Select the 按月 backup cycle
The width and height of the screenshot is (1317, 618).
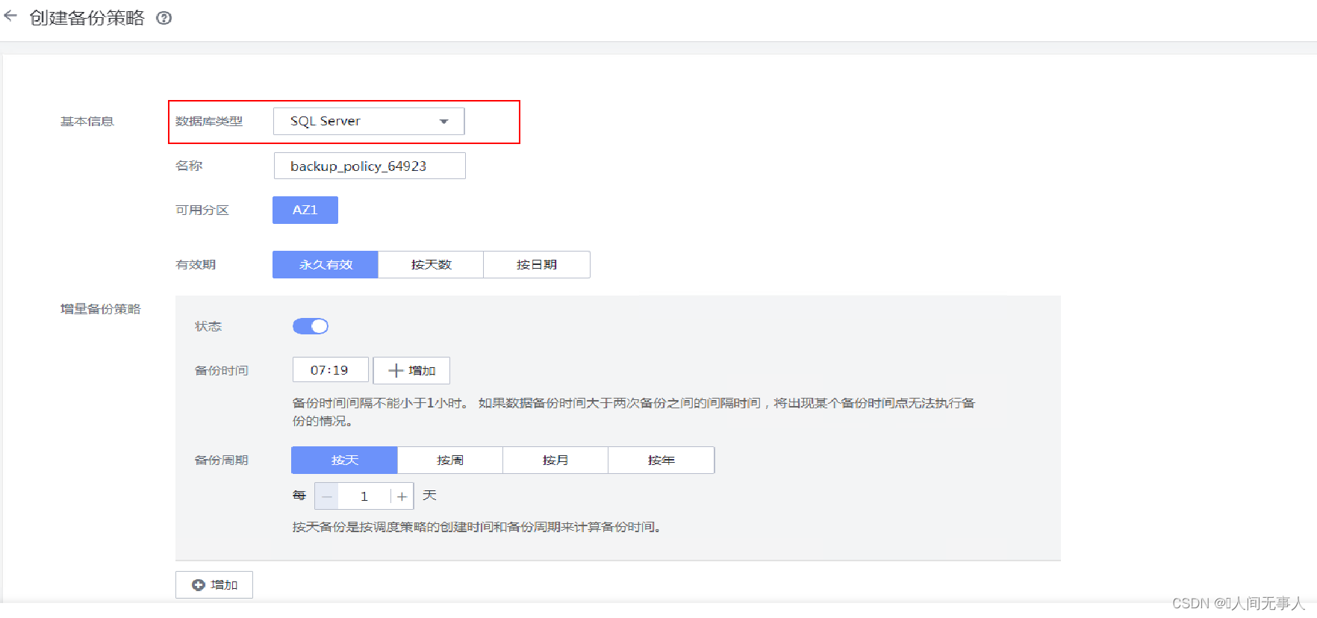coord(555,460)
